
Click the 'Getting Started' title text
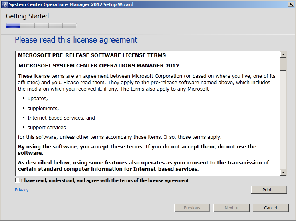tap(27, 16)
